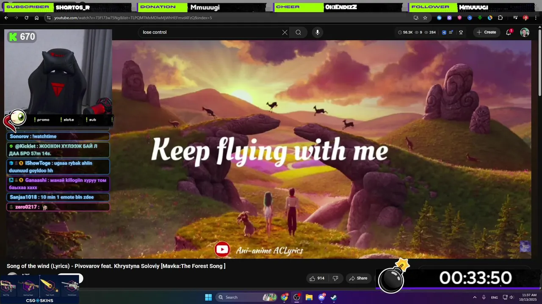This screenshot has width=542, height=304.
Task: Click Ganaashi's chat message
Action: (58, 184)
